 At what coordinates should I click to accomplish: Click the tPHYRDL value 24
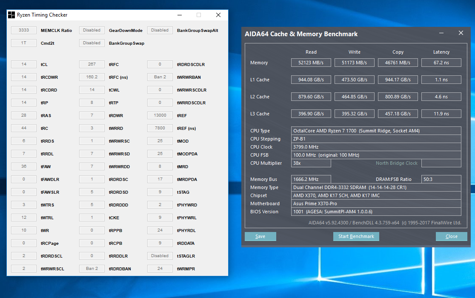point(160,230)
